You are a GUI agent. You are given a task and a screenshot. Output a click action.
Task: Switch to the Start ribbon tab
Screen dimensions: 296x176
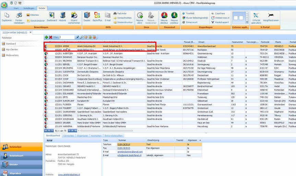16,8
